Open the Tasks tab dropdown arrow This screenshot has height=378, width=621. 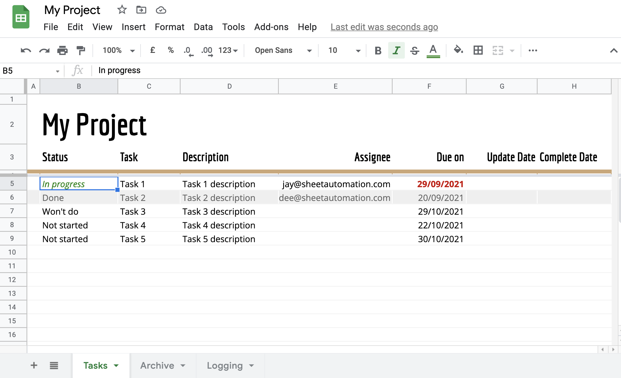coord(116,366)
